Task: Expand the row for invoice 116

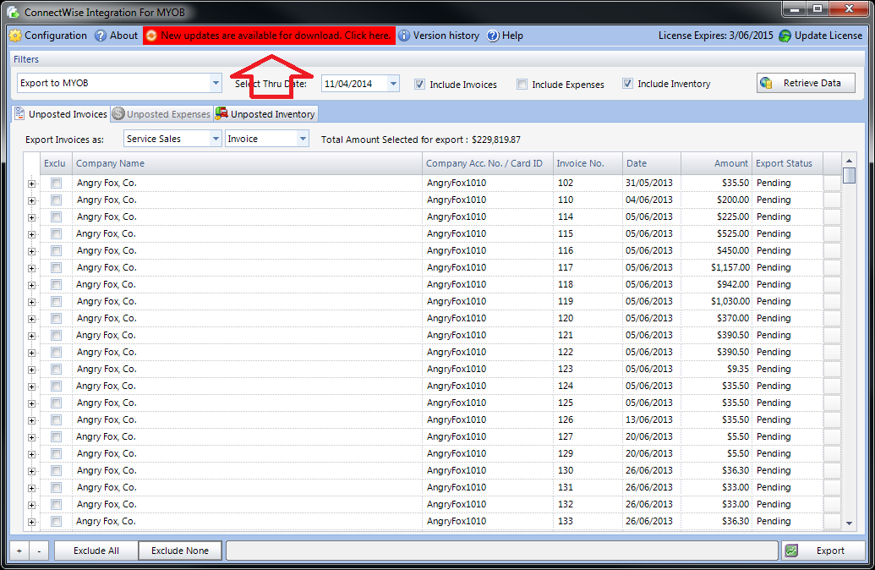Action: [32, 251]
